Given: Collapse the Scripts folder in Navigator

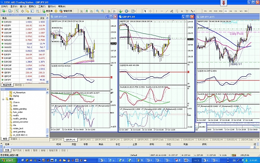Looking at the screenshot, I should (3, 99).
